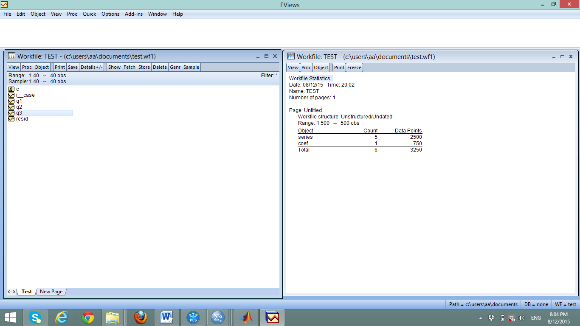
Task: Select the c coefficient vector icon
Action: pyautogui.click(x=11, y=89)
